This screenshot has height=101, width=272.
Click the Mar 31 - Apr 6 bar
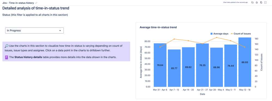pyautogui.click(x=160, y=65)
